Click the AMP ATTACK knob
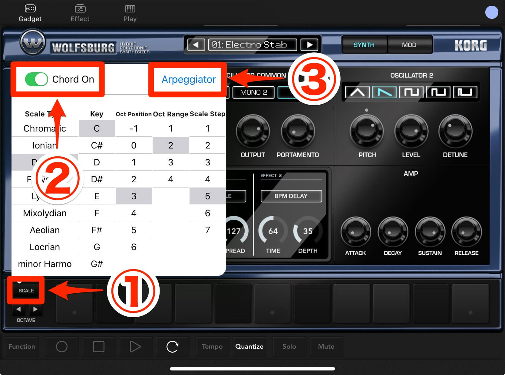This screenshot has height=375, width=505. tap(356, 232)
